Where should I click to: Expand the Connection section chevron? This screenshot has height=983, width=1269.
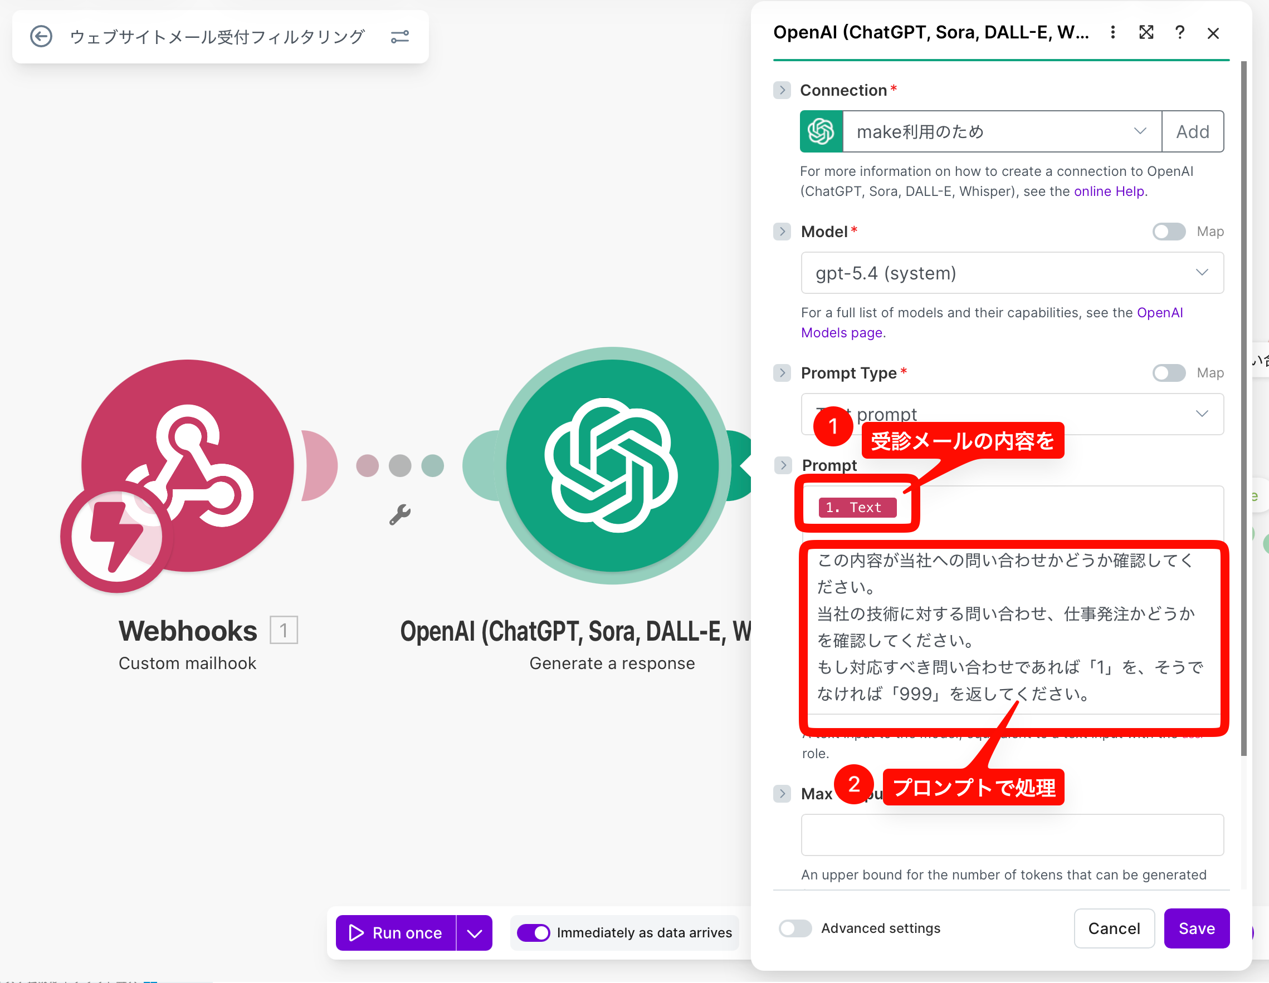[x=782, y=90]
